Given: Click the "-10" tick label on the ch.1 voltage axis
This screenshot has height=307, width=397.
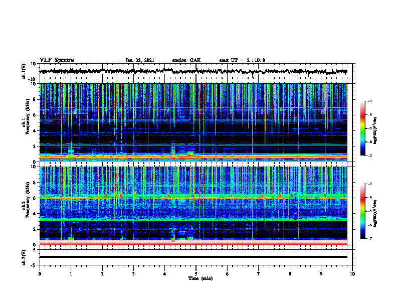Looking at the screenshot, I should [33, 79].
